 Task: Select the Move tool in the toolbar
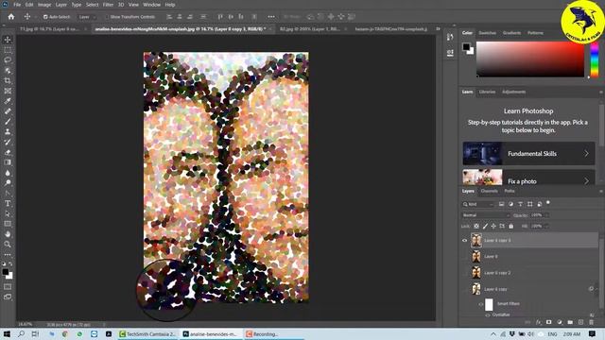point(8,40)
